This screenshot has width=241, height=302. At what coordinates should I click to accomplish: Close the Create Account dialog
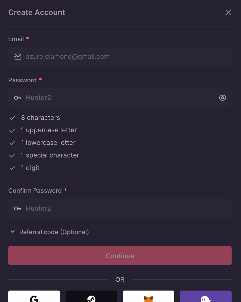[228, 12]
